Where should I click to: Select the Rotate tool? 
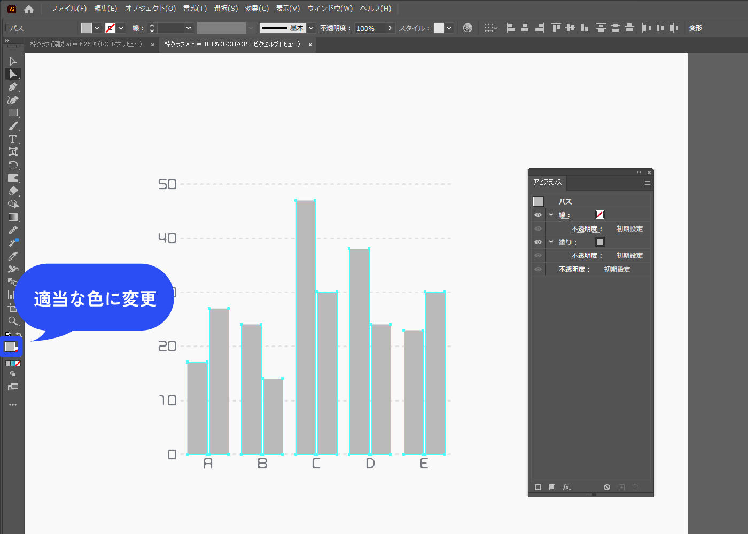click(13, 165)
